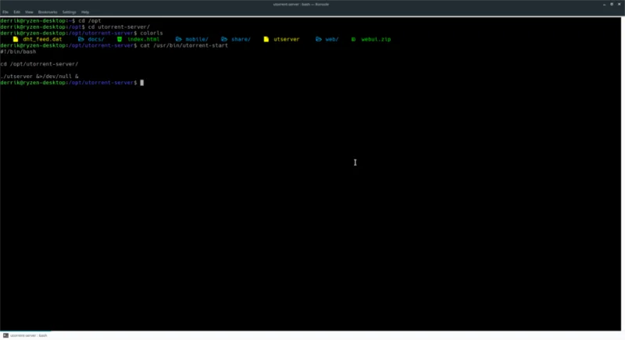Open the Settings menu
The width and height of the screenshot is (625, 340).
click(69, 12)
